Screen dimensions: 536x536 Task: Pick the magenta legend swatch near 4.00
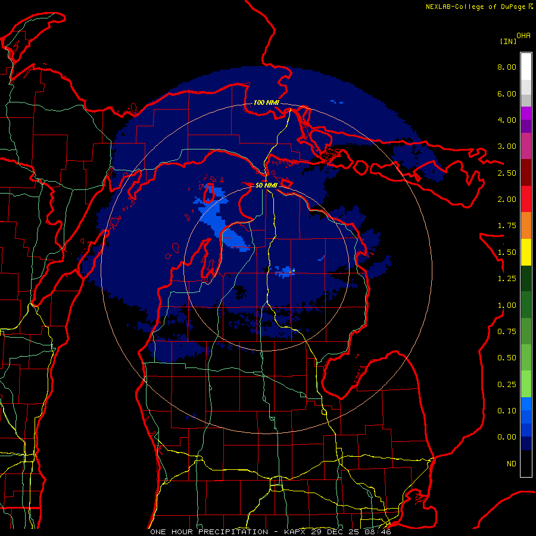526,113
